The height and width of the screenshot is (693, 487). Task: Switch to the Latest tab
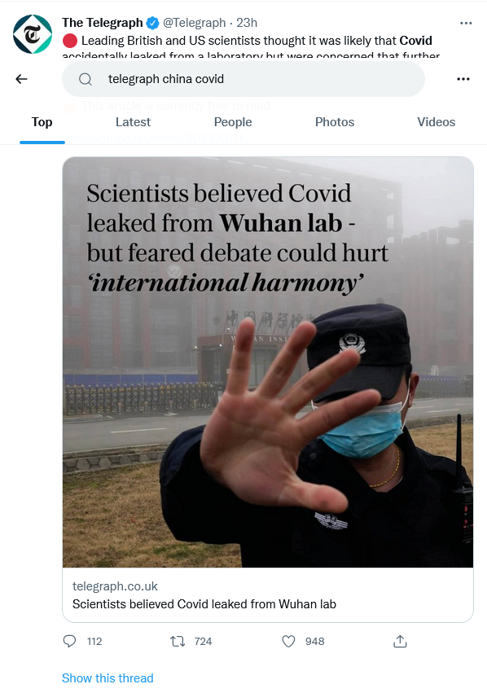pyautogui.click(x=133, y=122)
